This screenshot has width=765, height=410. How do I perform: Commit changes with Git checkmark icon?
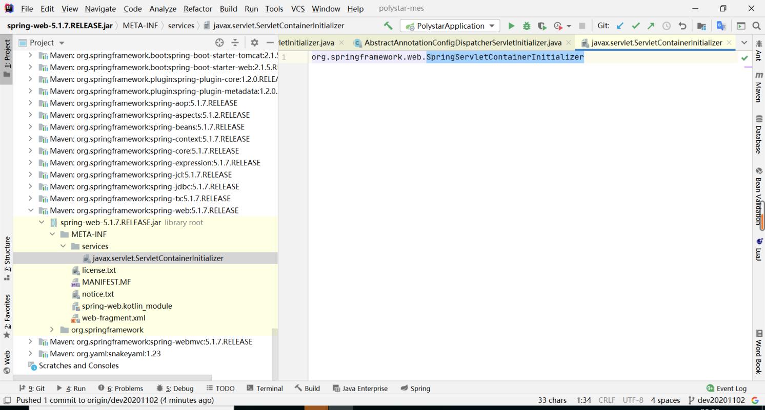[x=636, y=26]
